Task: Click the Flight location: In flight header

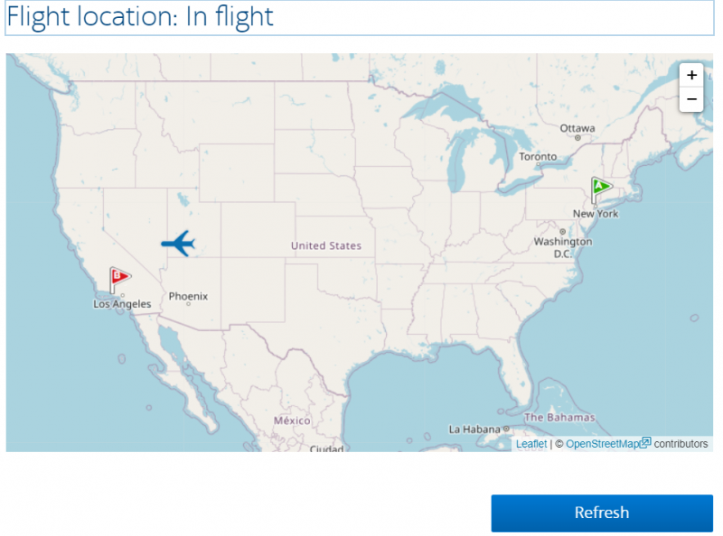Action: pyautogui.click(x=140, y=17)
